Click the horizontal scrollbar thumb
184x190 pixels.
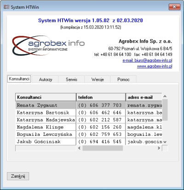pos(103,148)
